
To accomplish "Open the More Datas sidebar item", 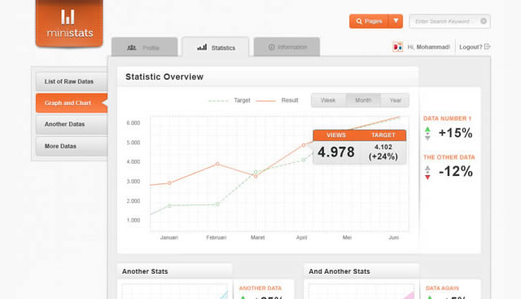I will [x=72, y=146].
